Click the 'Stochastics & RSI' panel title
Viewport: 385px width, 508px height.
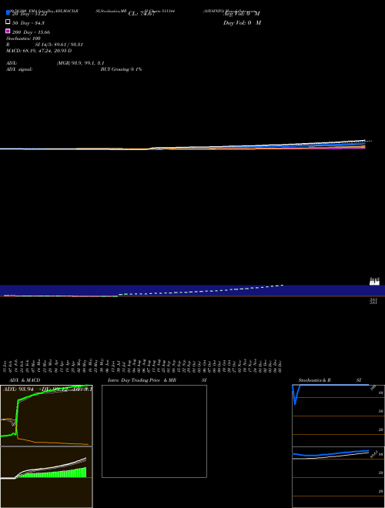click(x=330, y=380)
